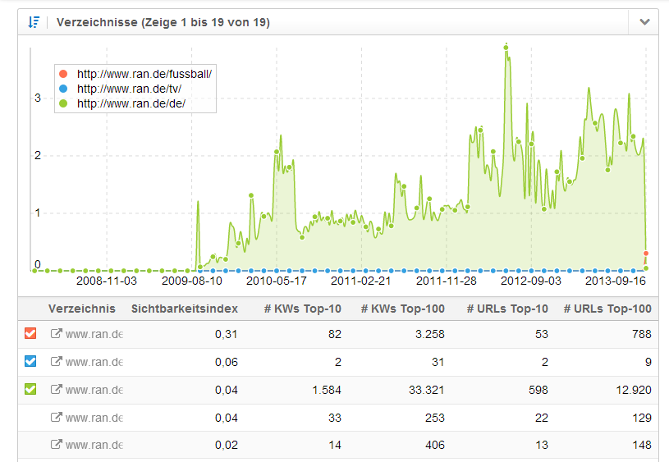The image size is (669, 462).
Task: Sort by # URLs Top-10 column header
Action: click(506, 309)
